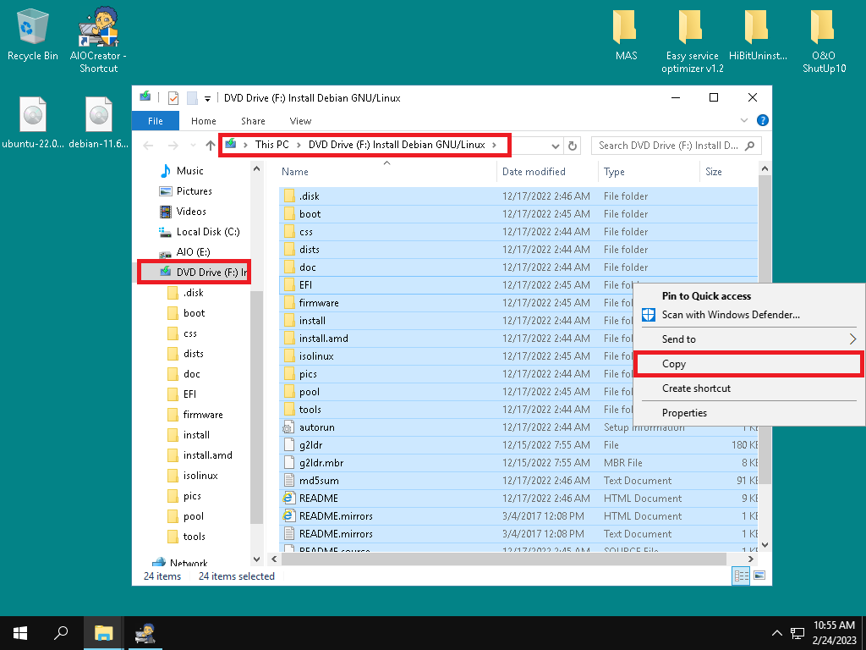Switch to details view layout
Image resolution: width=866 pixels, height=650 pixels.
[741, 576]
